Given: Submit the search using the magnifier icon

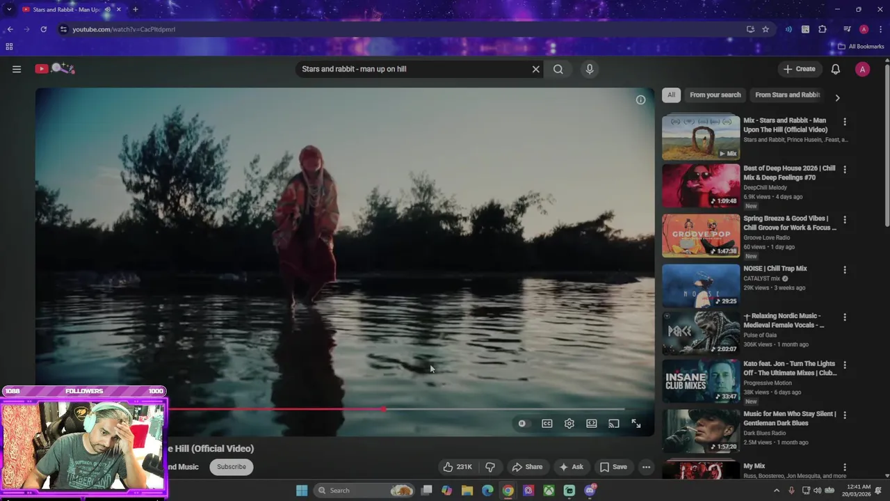Looking at the screenshot, I should click(x=558, y=69).
